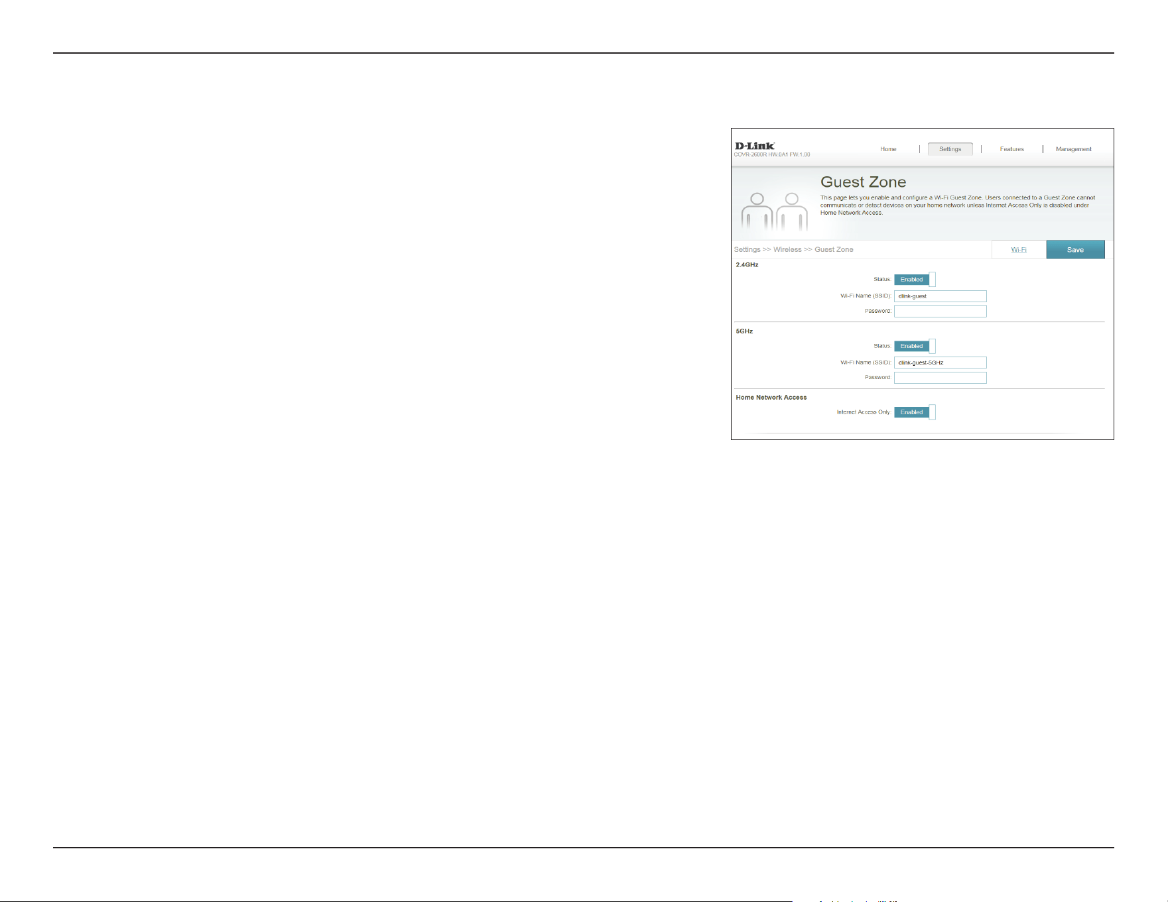Open the Features tab
Viewport: 1168px width, 902px height.
[1011, 149]
